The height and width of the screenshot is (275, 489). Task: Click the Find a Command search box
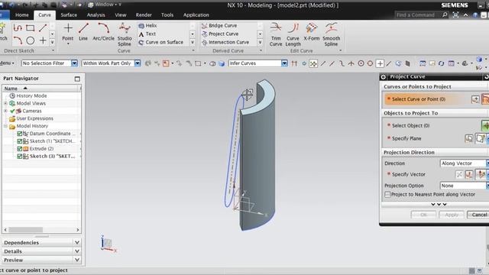[417, 15]
